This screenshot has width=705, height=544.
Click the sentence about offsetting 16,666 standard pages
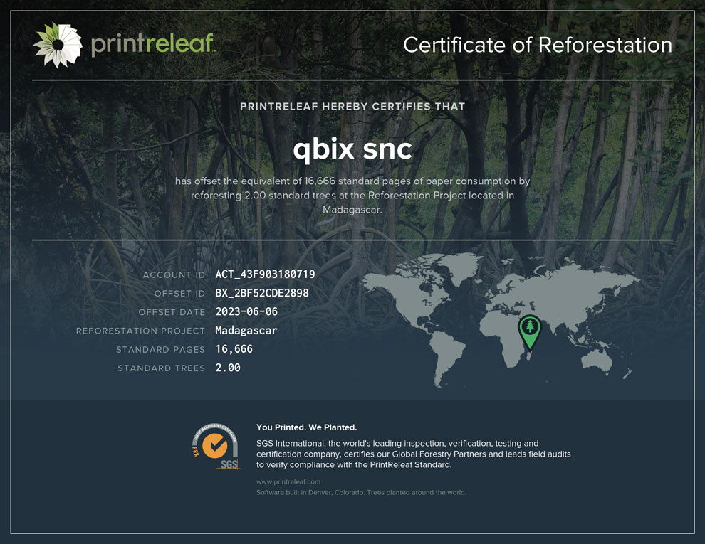pyautogui.click(x=352, y=196)
